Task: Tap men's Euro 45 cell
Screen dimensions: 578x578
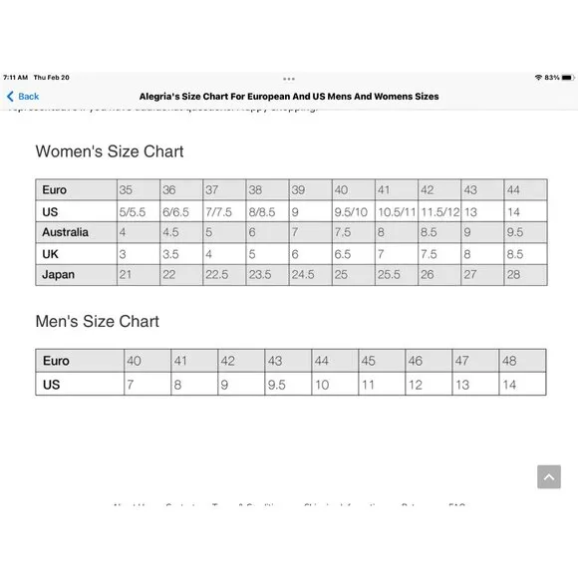Action: pyautogui.click(x=382, y=361)
